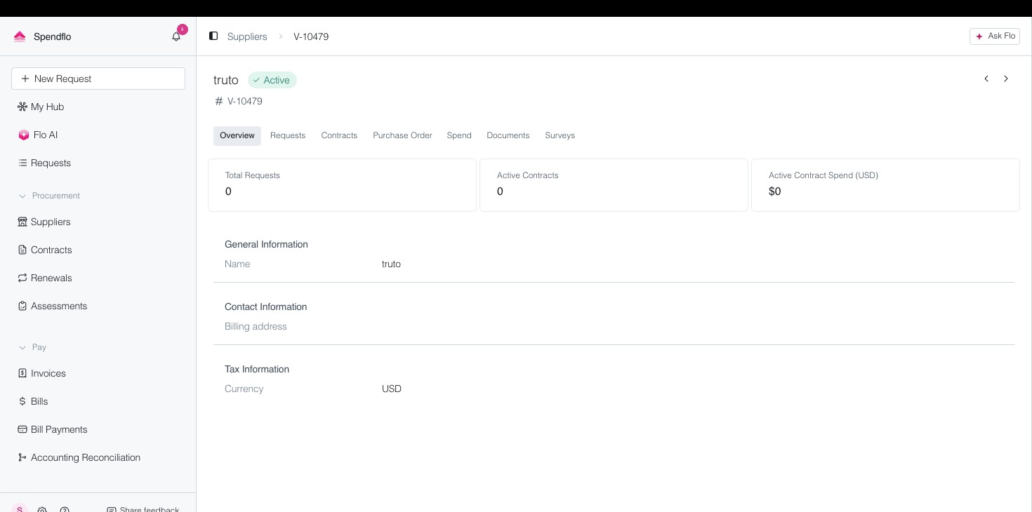The image size is (1032, 512).
Task: Click the USD currency value
Action: click(x=392, y=389)
